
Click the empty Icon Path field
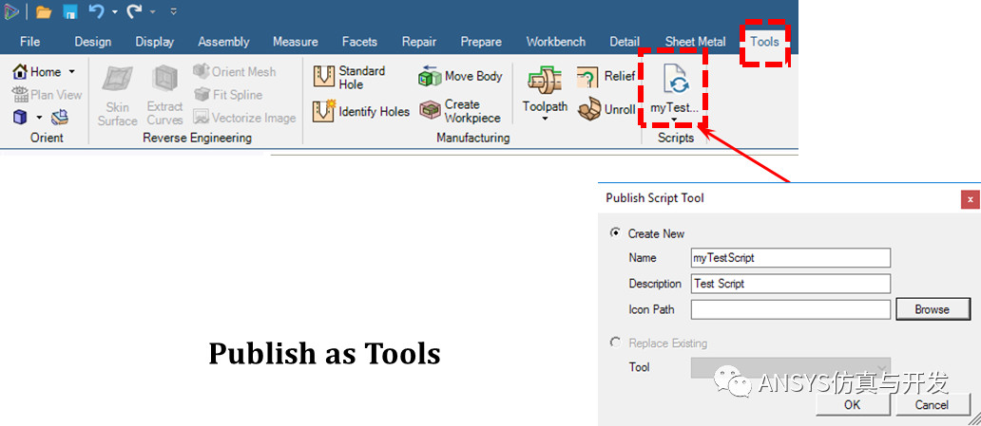[791, 309]
